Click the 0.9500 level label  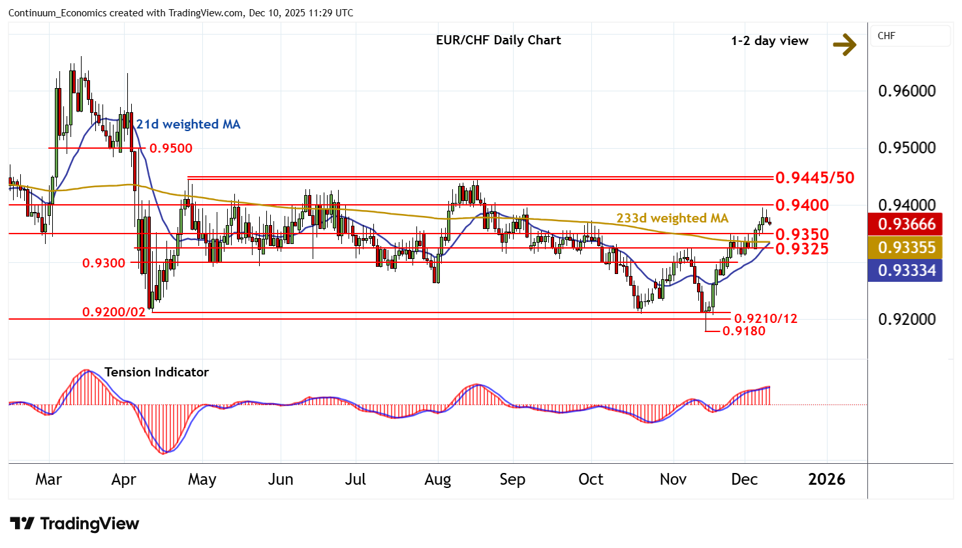170,149
